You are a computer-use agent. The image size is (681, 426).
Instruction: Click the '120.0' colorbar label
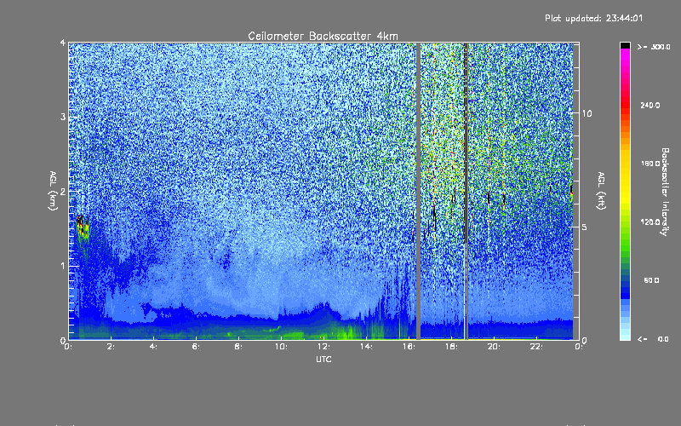tap(650, 222)
